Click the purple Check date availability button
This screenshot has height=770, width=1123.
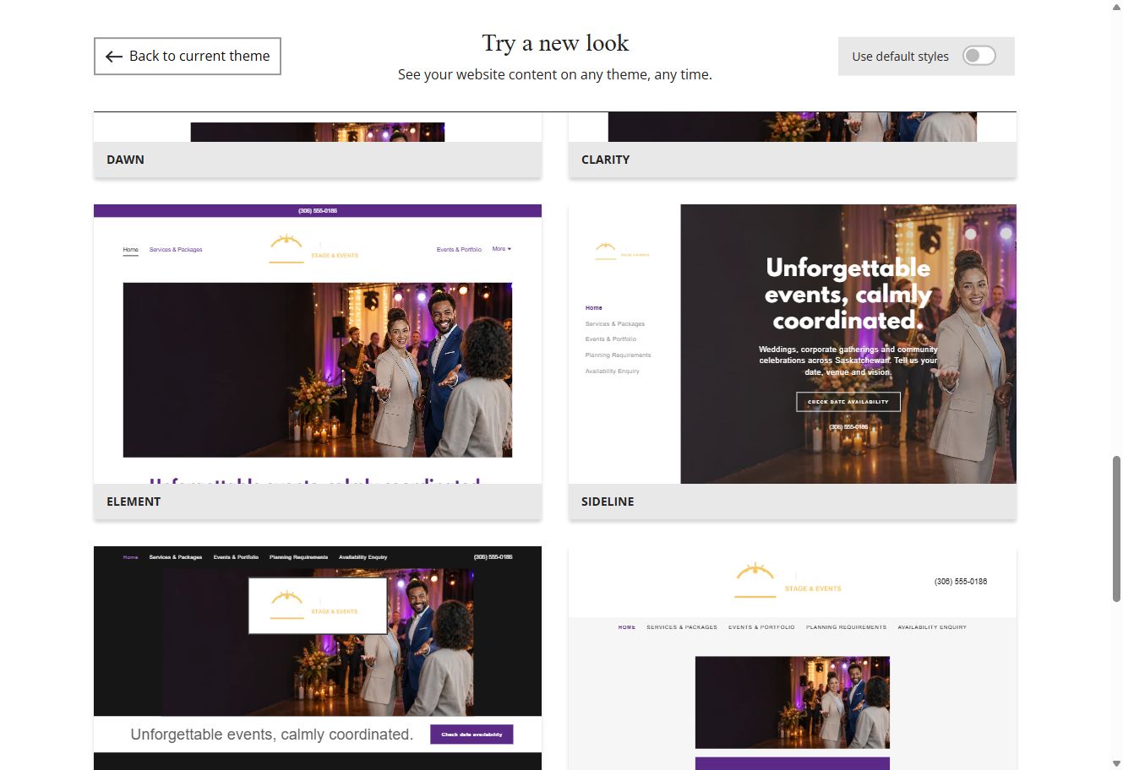[472, 735]
